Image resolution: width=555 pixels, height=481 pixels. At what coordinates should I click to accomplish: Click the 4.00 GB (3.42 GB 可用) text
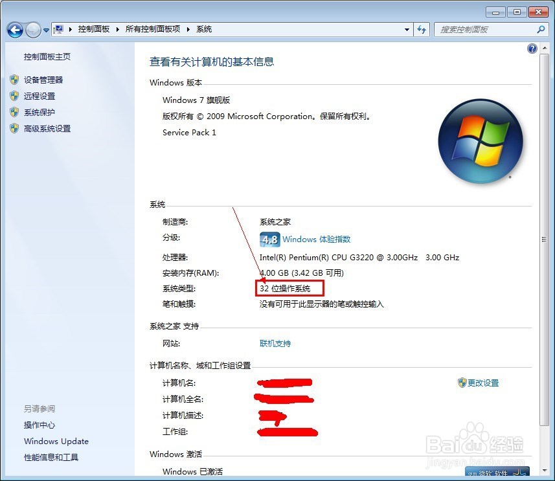[302, 273]
